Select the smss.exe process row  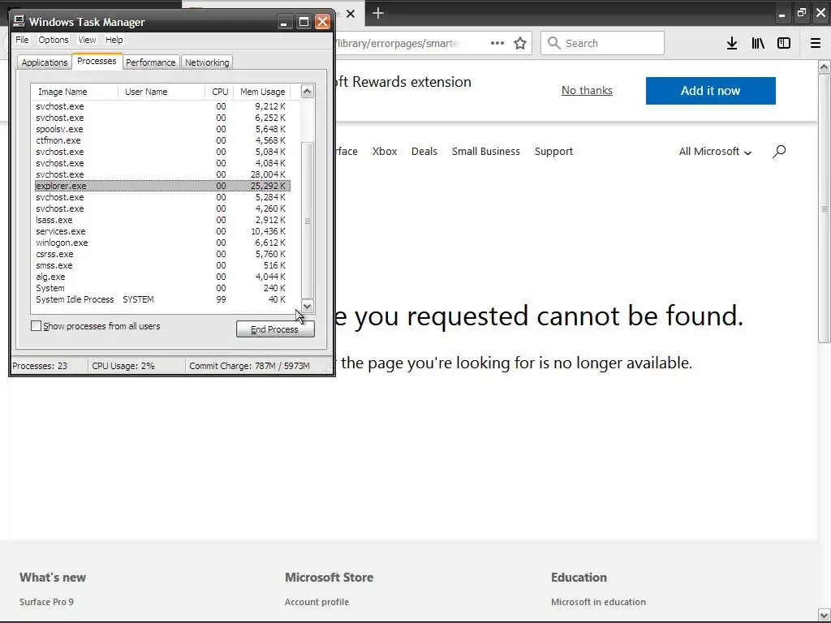click(162, 265)
